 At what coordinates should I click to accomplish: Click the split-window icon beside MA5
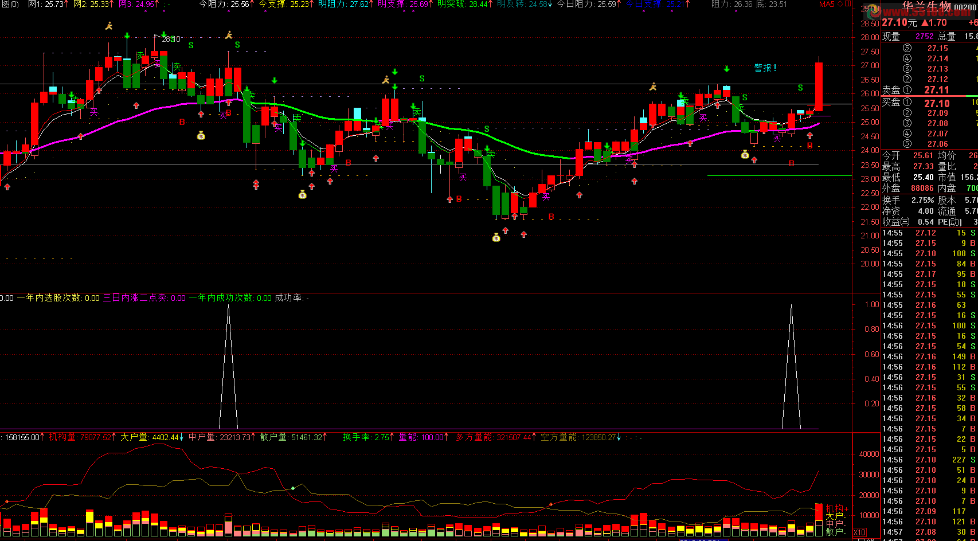(848, 4)
